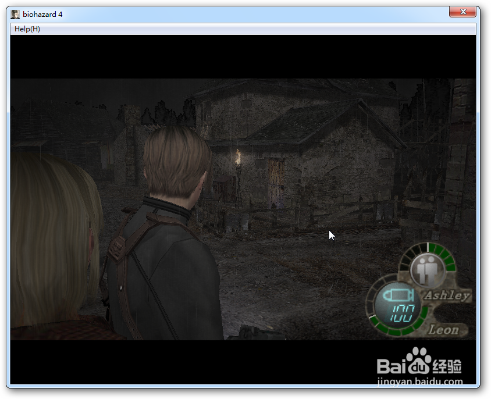Click the biohazard 4 window title text
491x399 pixels.
tap(42, 15)
